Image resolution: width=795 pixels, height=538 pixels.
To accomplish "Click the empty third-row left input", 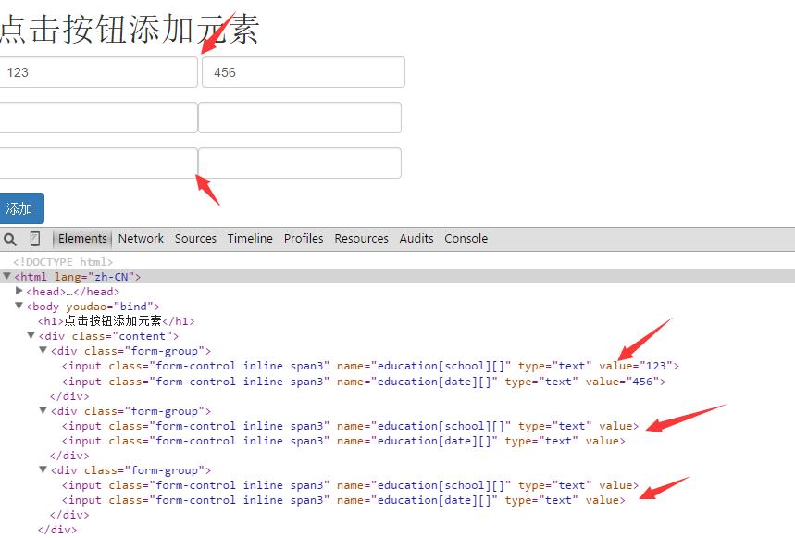I will (98, 163).
